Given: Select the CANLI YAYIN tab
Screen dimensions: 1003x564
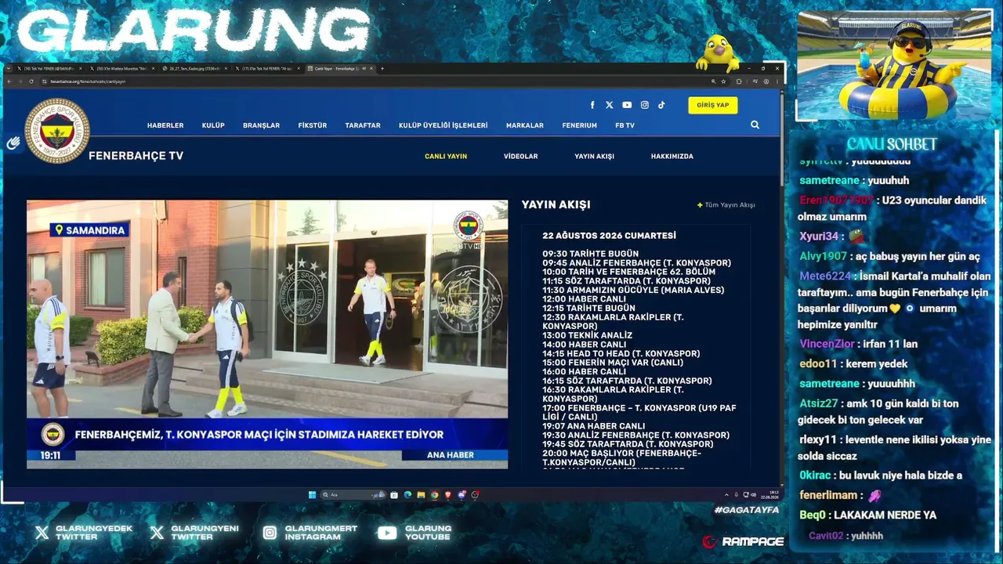Looking at the screenshot, I should (x=446, y=156).
